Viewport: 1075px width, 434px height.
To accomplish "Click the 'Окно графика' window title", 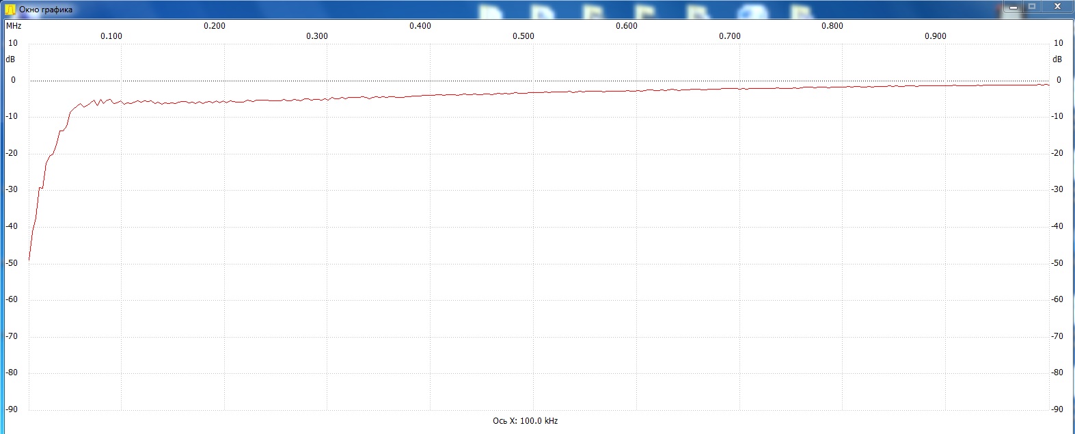I will [46, 10].
